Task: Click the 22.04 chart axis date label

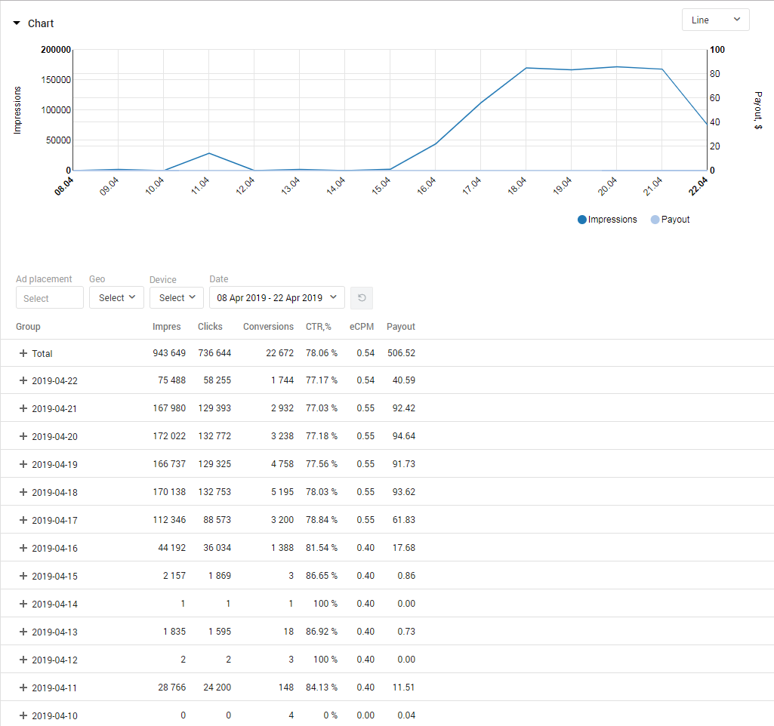Action: tap(698, 186)
